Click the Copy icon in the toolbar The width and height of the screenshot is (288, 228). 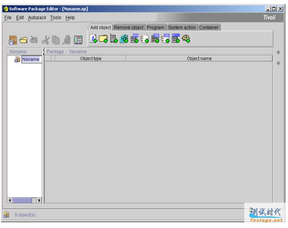pos(56,42)
